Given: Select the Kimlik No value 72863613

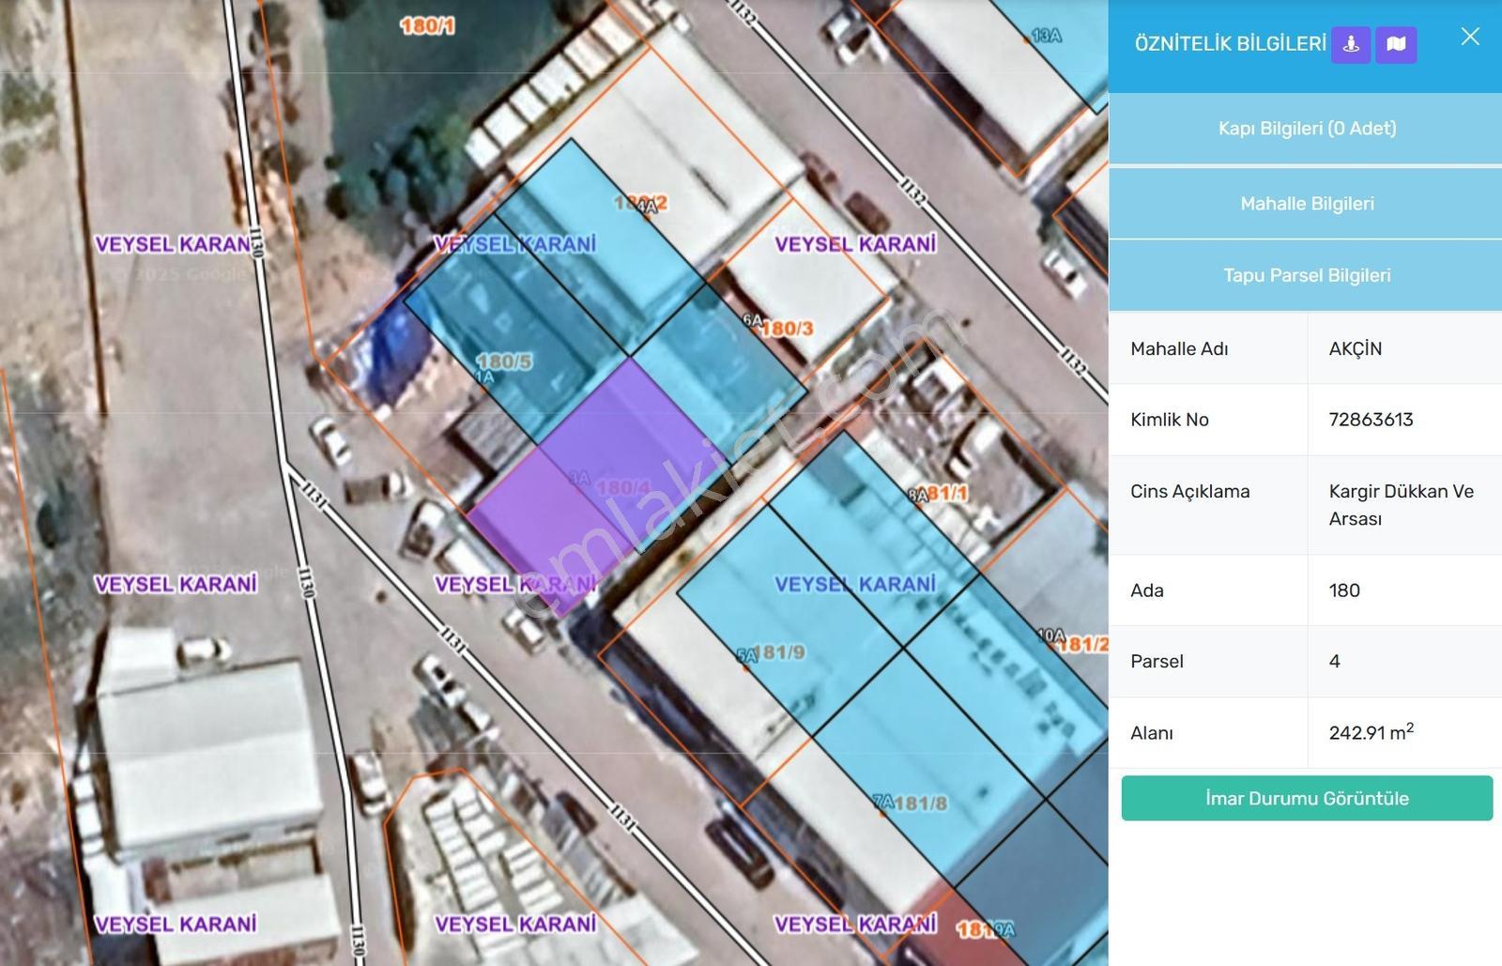Looking at the screenshot, I should 1371,420.
